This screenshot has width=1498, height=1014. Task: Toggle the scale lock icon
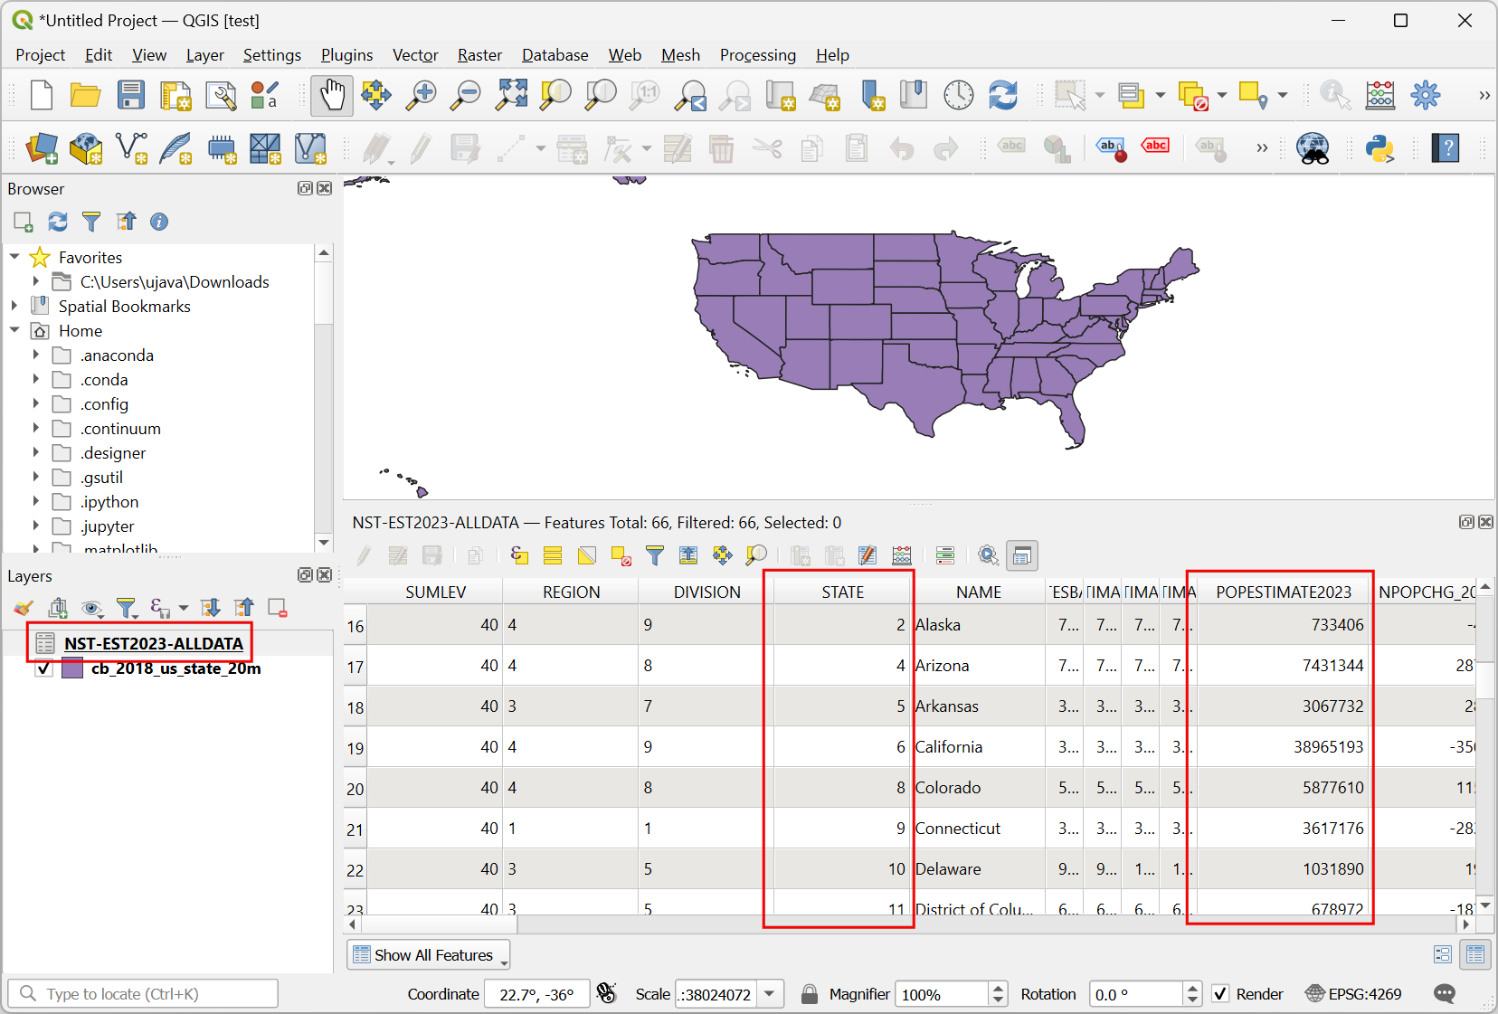click(x=810, y=994)
